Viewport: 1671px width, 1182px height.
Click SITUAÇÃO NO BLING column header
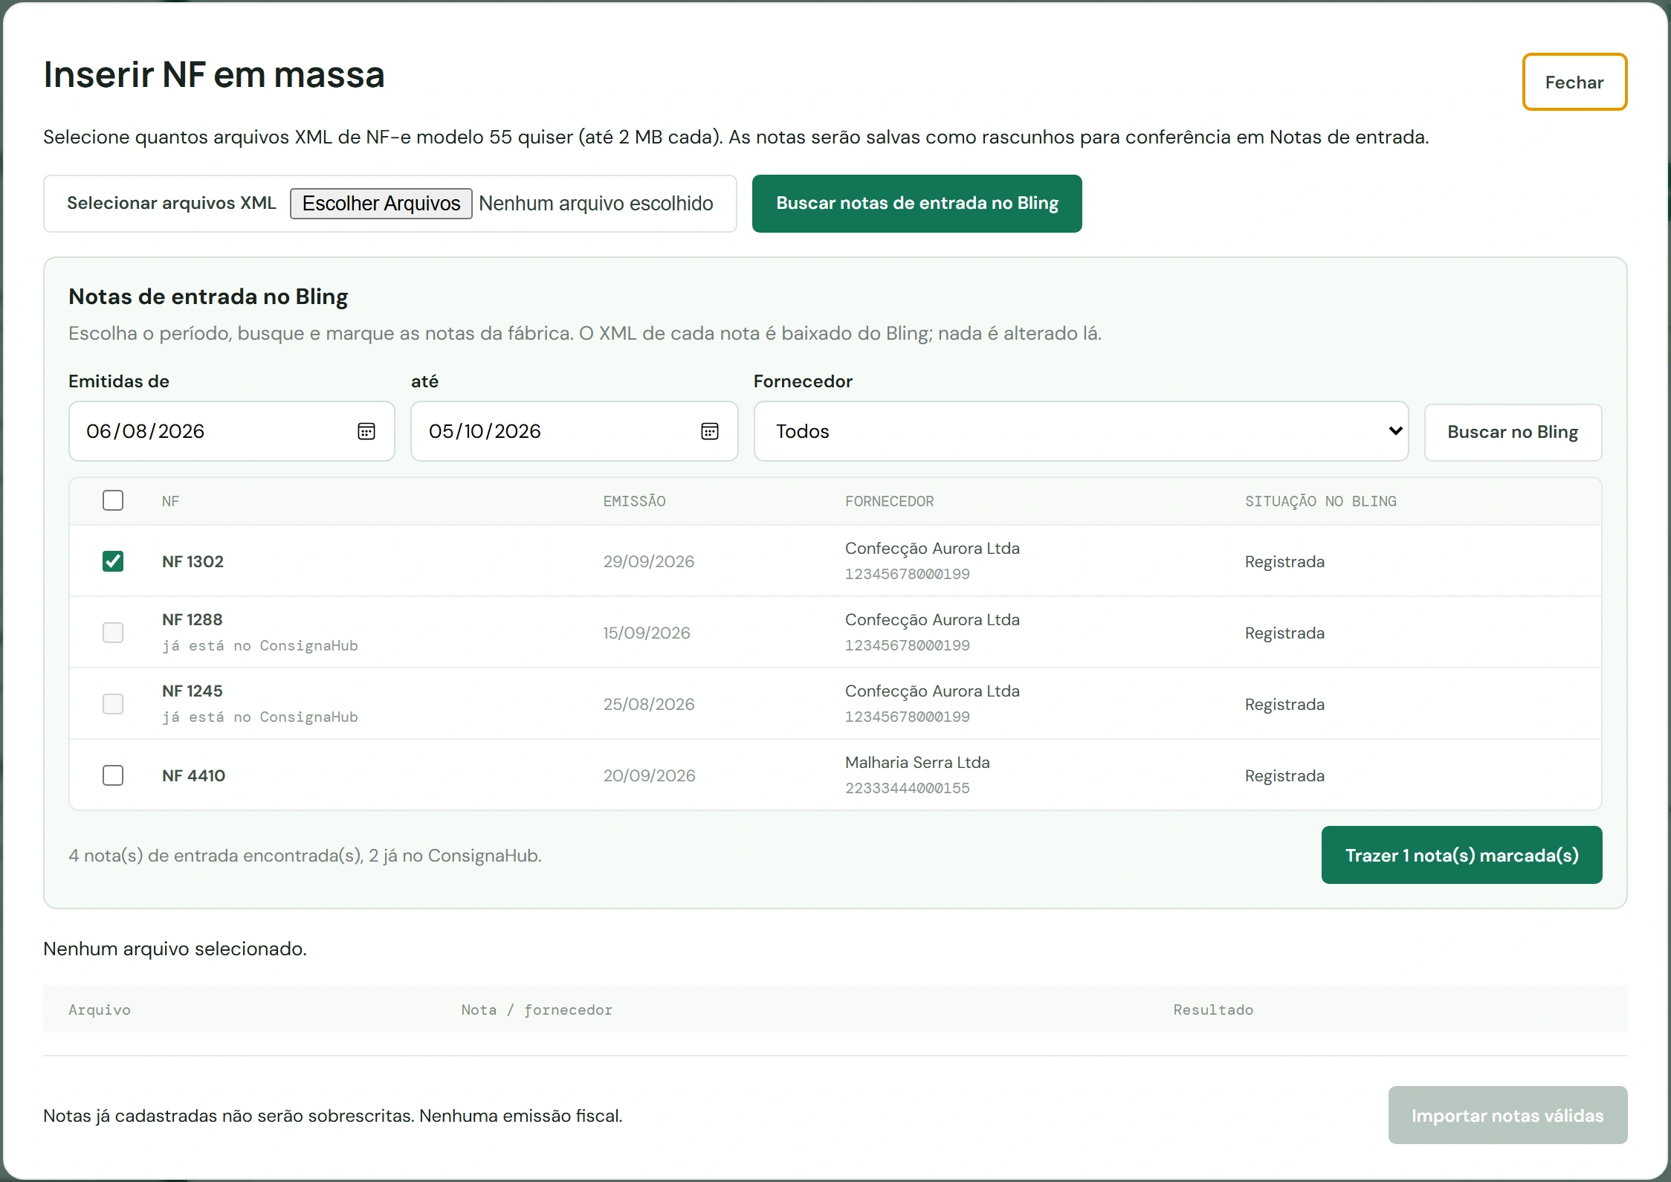(x=1321, y=501)
